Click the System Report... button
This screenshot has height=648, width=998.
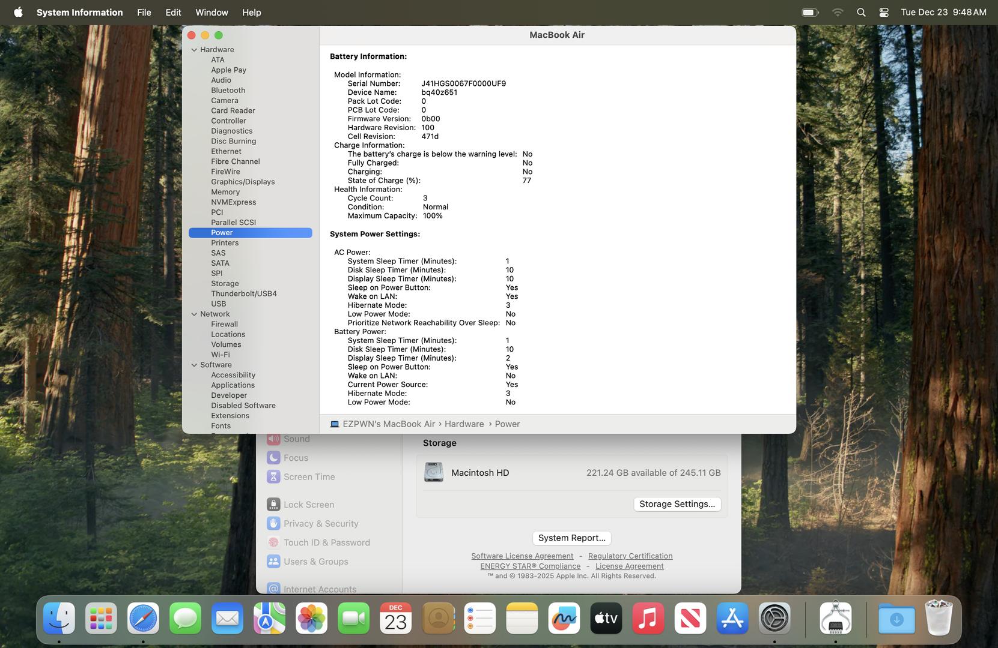571,538
